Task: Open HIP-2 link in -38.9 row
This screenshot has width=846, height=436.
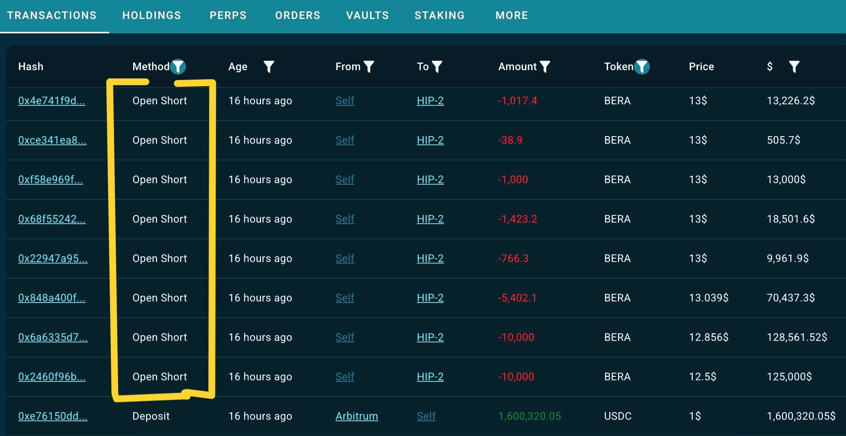Action: click(x=431, y=140)
